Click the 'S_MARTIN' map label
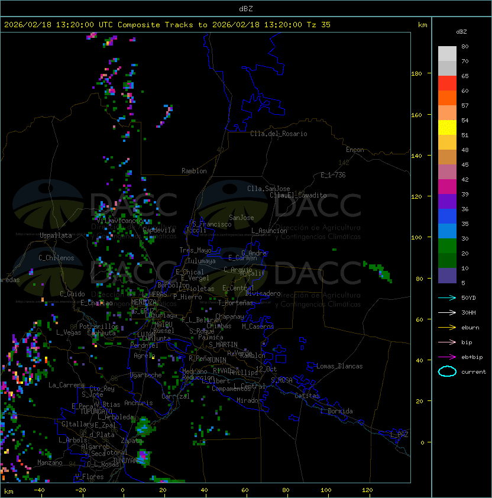This screenshot has height=498, width=492. (223, 345)
